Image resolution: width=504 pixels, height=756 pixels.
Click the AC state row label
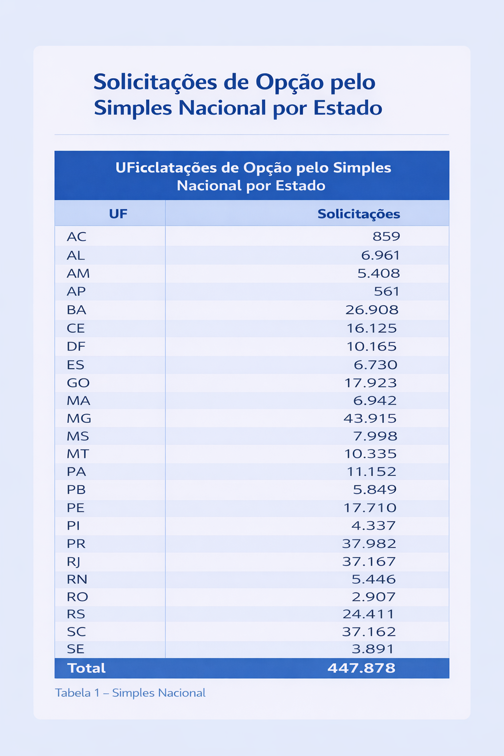pyautogui.click(x=77, y=237)
